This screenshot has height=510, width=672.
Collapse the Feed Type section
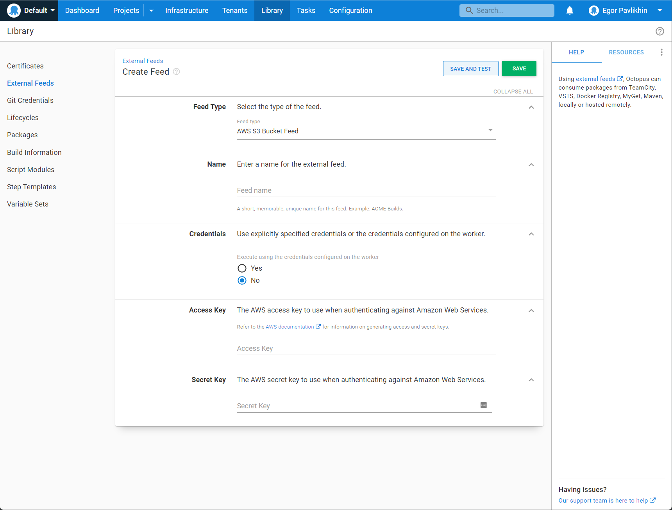[531, 107]
